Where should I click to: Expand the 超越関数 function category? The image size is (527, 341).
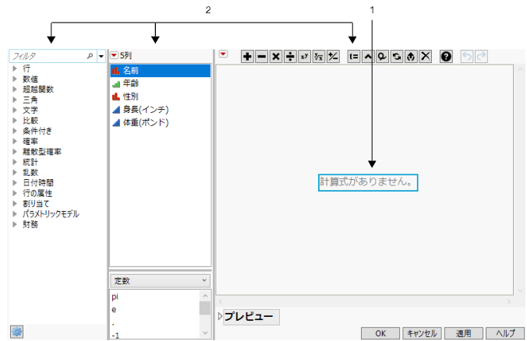tap(15, 90)
